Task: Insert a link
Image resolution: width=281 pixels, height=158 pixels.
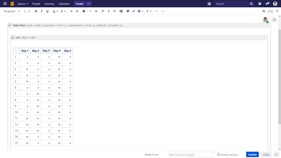Action: [134, 11]
